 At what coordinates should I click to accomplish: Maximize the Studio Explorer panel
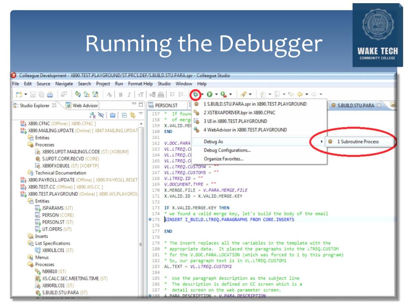(x=141, y=104)
